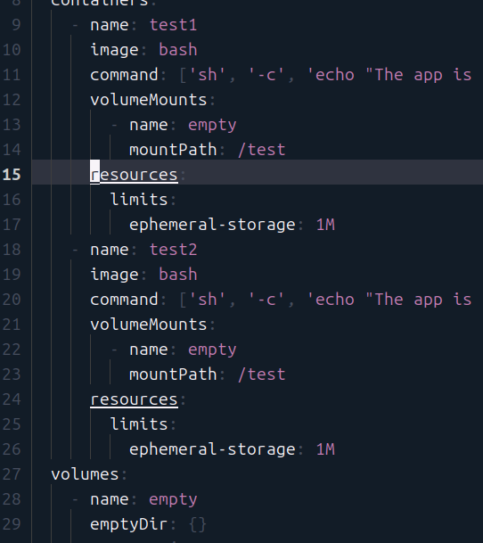
Task: Click the 'sh' string on line 11
Action: pyautogui.click(x=208, y=75)
